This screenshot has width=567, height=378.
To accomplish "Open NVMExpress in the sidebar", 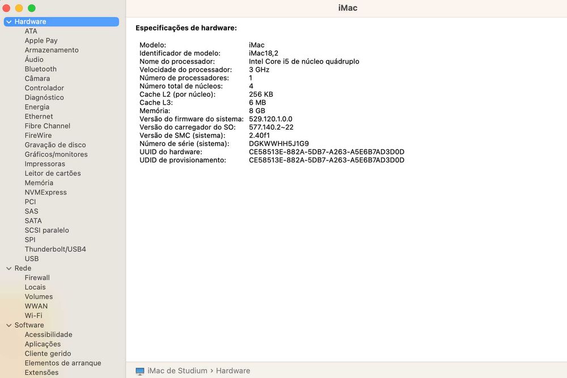I will [x=45, y=192].
